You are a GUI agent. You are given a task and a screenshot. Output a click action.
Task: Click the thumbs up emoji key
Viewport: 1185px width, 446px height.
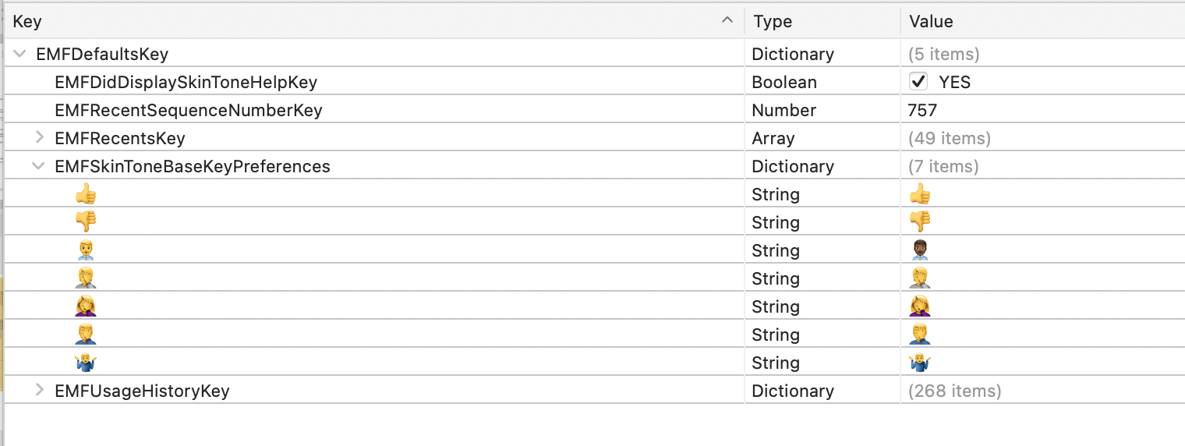tap(86, 194)
